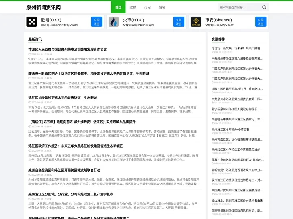Focus the search input field
The image size is (293, 219).
coord(240,7)
